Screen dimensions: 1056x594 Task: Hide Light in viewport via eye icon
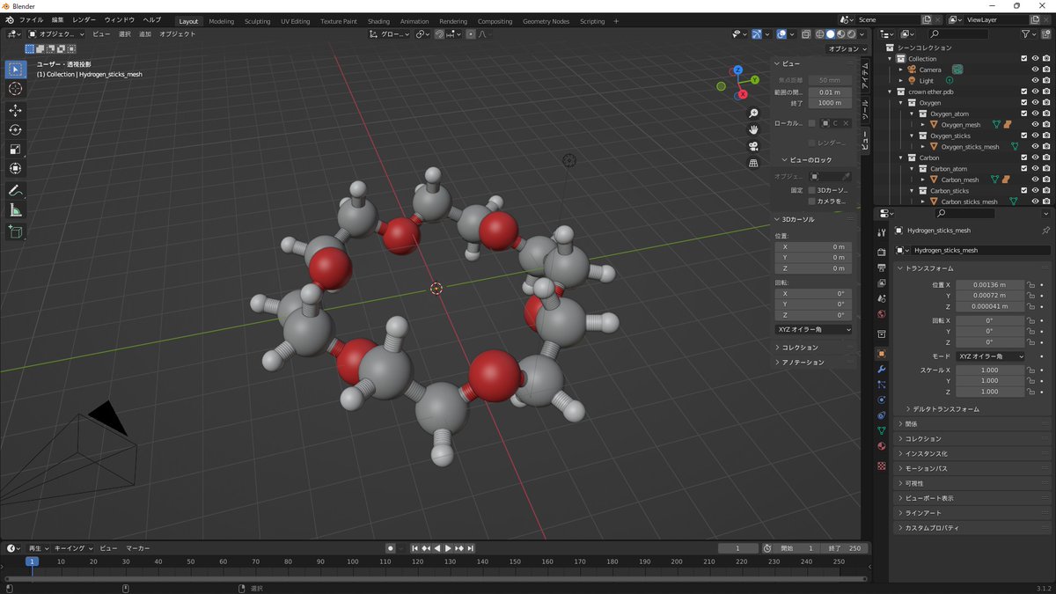(x=1035, y=80)
